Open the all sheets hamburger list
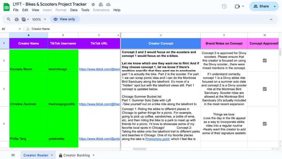The image size is (282, 159). tap(13, 155)
